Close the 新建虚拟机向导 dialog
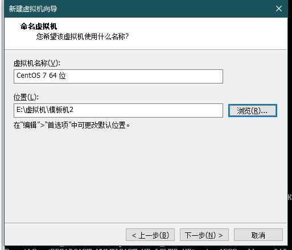The height and width of the screenshot is (250, 292). [279, 9]
